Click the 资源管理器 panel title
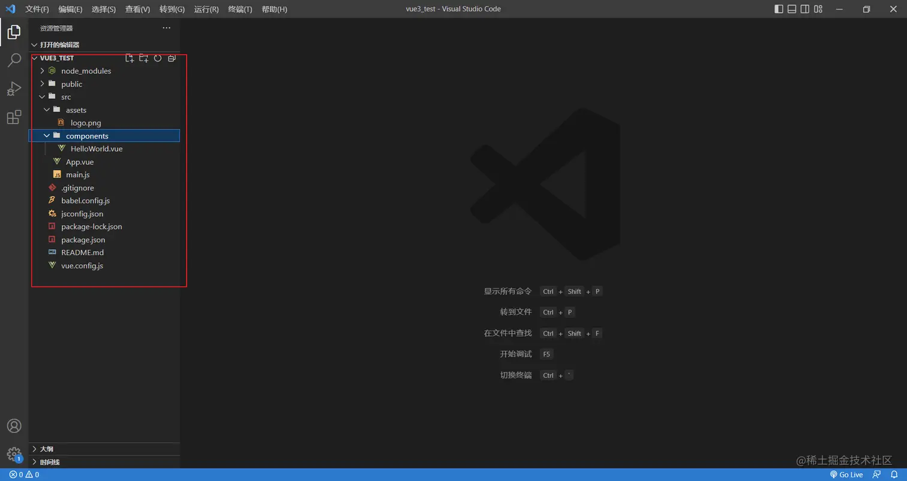The width and height of the screenshot is (907, 481). [x=56, y=28]
